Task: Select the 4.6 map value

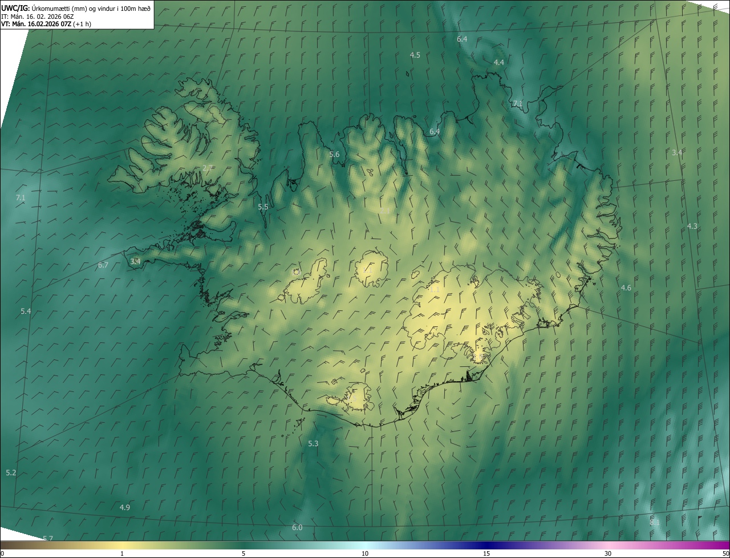Action: pos(626,288)
